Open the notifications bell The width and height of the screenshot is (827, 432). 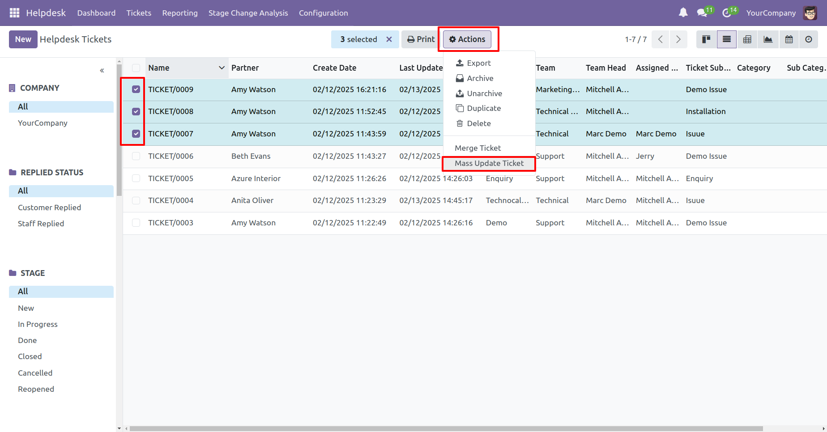(683, 13)
